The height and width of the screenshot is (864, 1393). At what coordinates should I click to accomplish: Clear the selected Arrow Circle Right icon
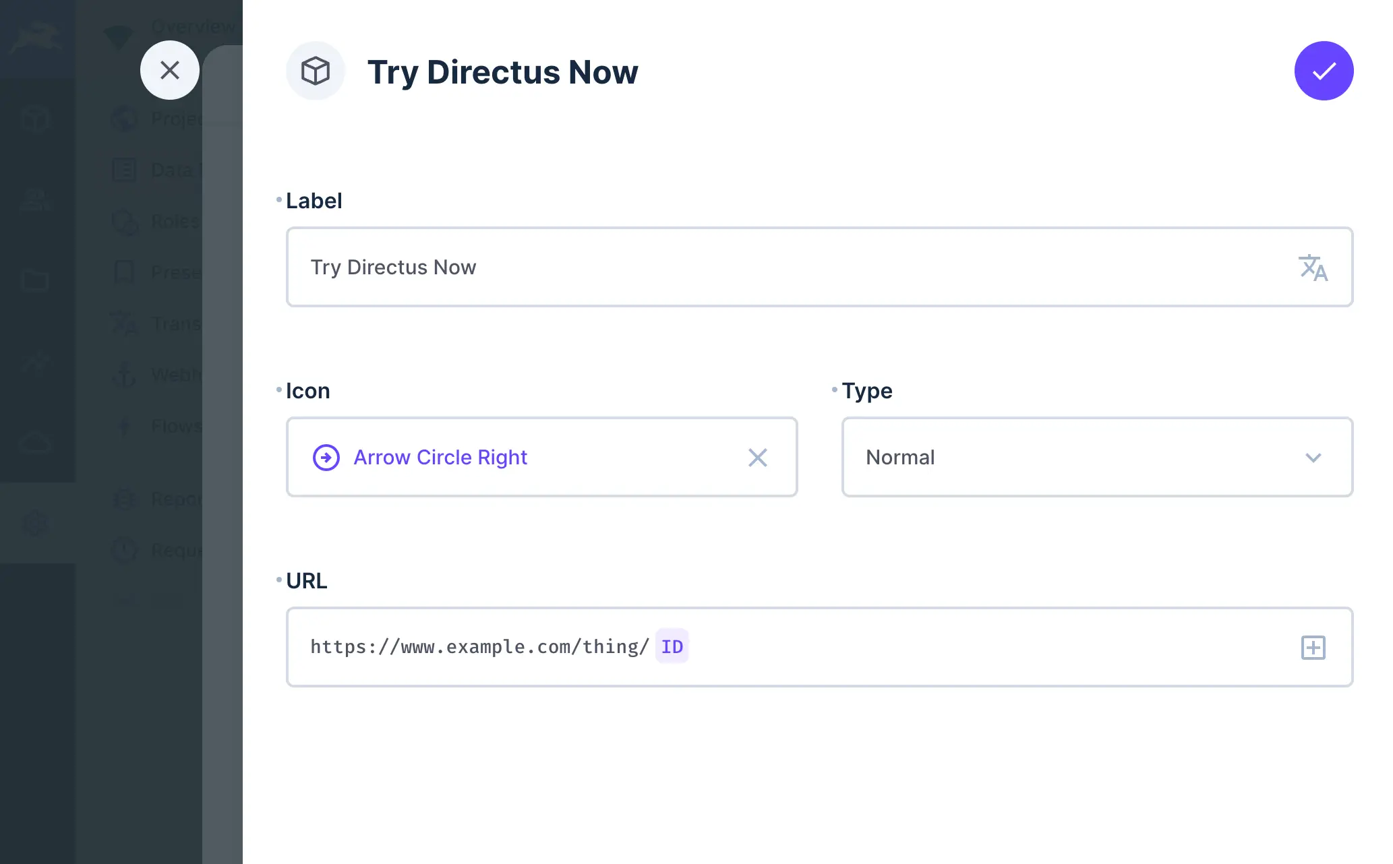[758, 458]
